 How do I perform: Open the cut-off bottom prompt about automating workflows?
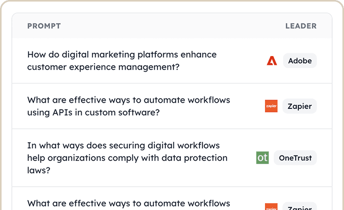pos(128,203)
